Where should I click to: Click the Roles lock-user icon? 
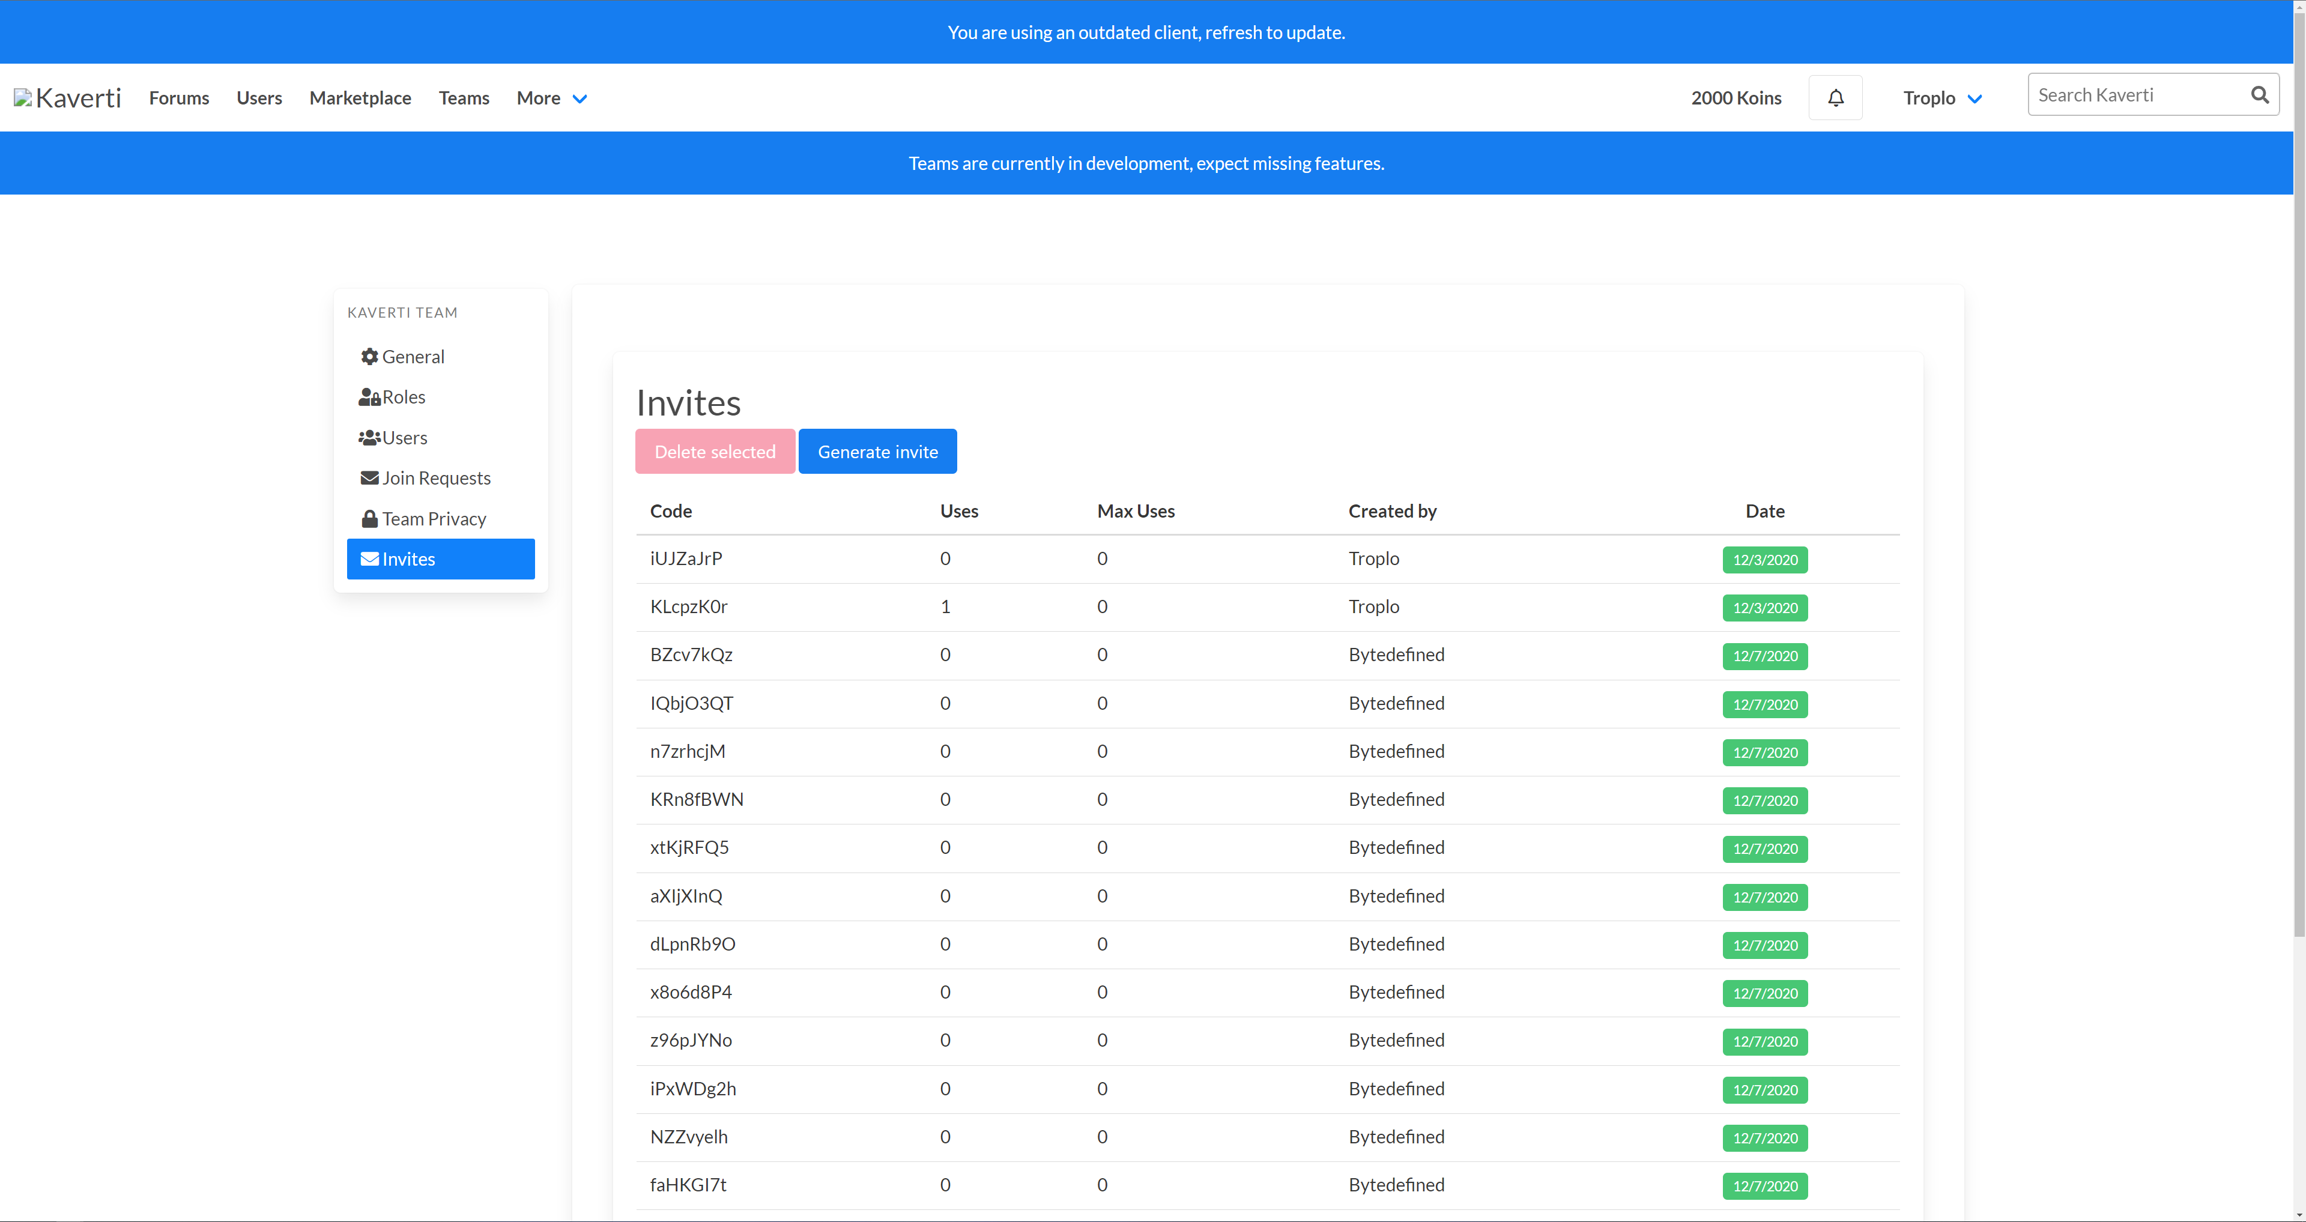[x=369, y=396]
